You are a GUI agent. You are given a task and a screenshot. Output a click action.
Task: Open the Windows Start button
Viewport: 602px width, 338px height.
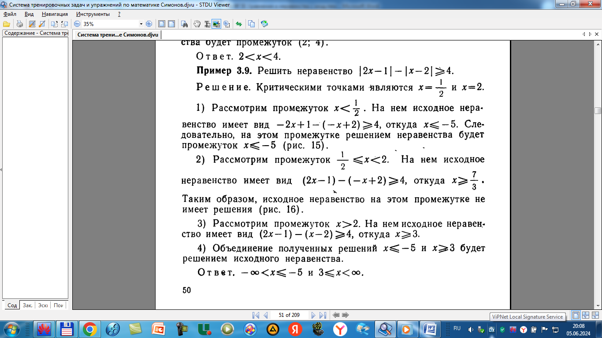click(x=11, y=329)
